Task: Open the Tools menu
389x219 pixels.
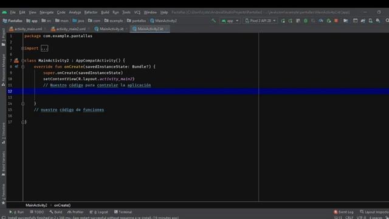Action: 126,12
